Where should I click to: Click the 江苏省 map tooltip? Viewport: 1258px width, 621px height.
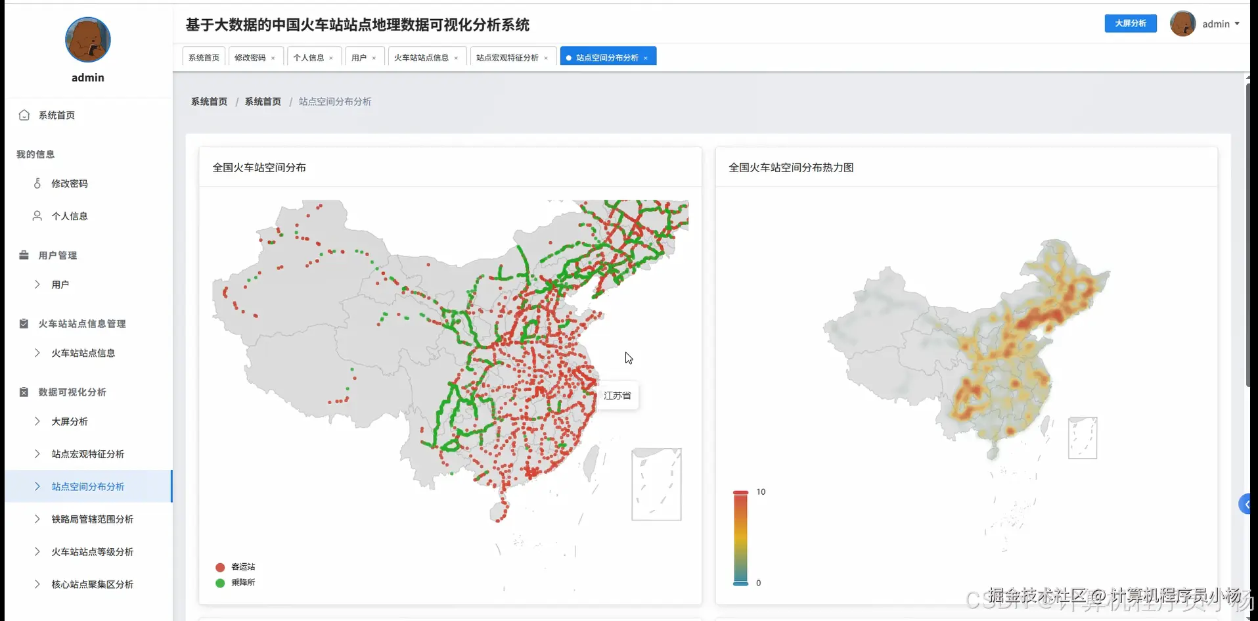[618, 396]
